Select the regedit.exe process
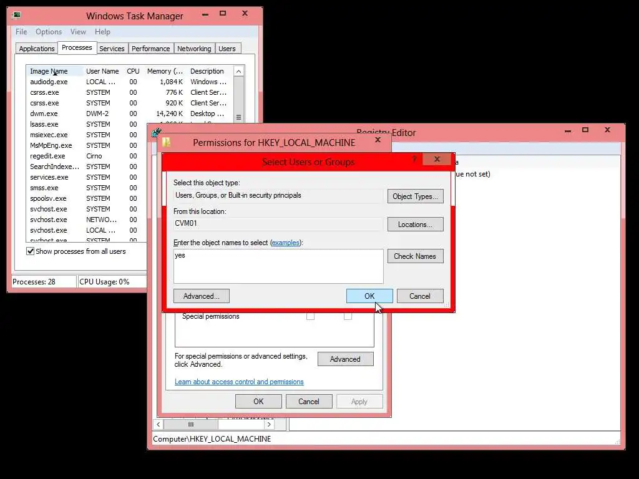 47,156
